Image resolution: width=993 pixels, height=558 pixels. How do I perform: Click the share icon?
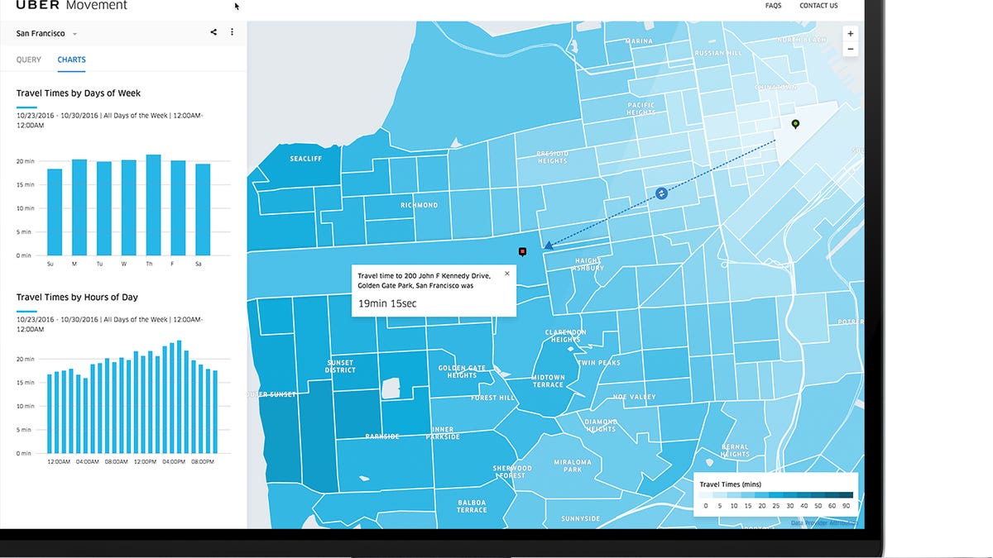coord(213,33)
